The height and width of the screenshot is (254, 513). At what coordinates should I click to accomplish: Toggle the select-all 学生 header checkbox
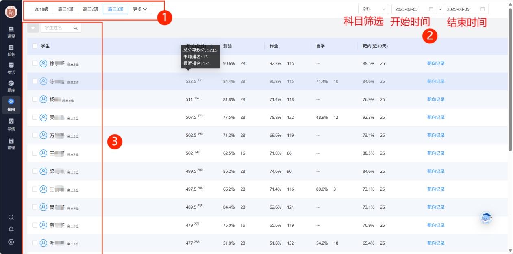[x=35, y=46]
